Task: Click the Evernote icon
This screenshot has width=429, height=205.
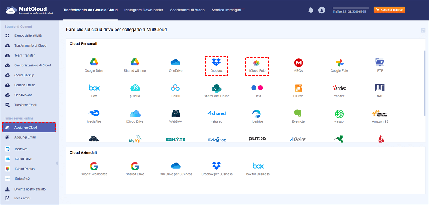Action: (x=298, y=114)
